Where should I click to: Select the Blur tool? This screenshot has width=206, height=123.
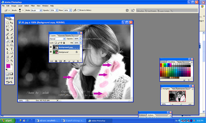click(7, 45)
